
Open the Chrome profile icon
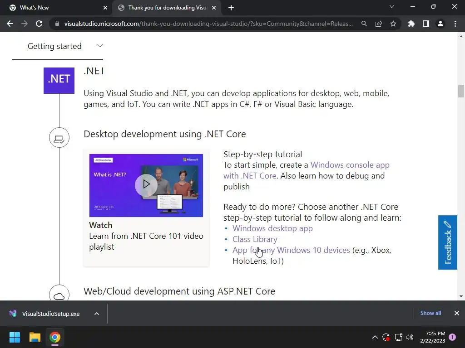coord(440,24)
